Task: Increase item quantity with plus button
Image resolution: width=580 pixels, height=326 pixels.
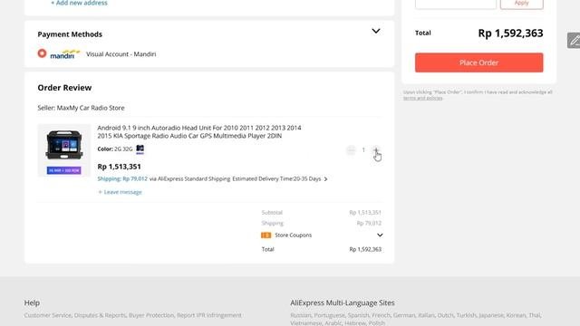Action: pyautogui.click(x=376, y=150)
